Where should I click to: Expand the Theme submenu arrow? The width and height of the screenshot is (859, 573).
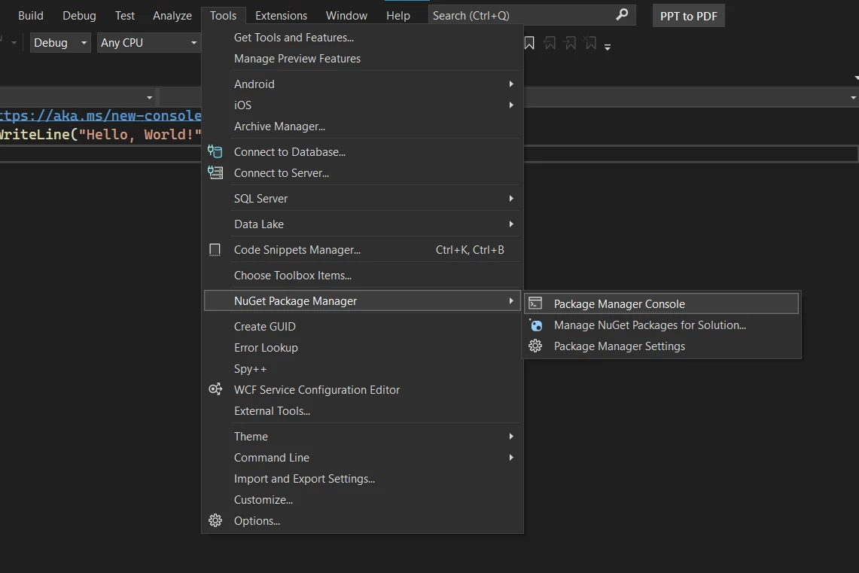[511, 437]
